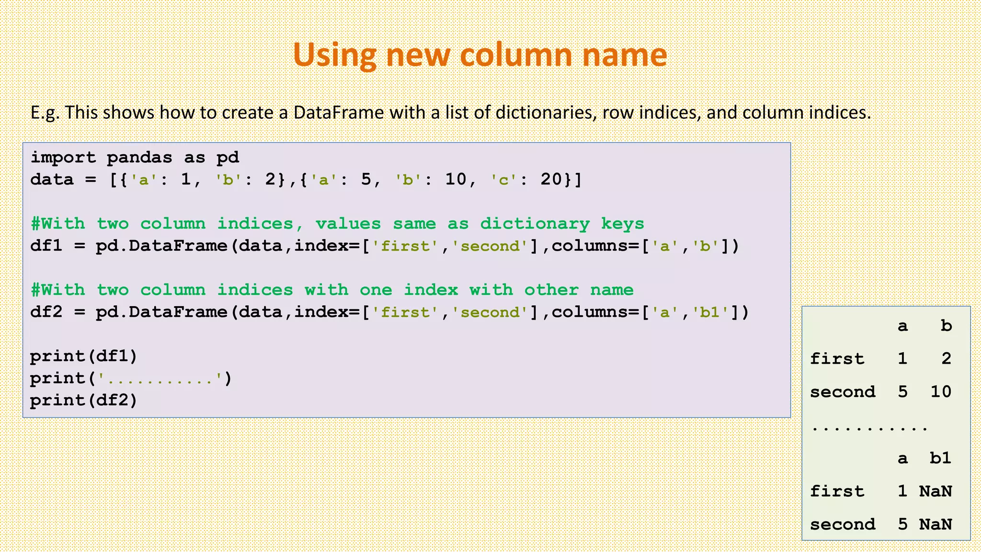
Task: Click the sentence starting 'E.g. This shows how'
Action: click(451, 113)
